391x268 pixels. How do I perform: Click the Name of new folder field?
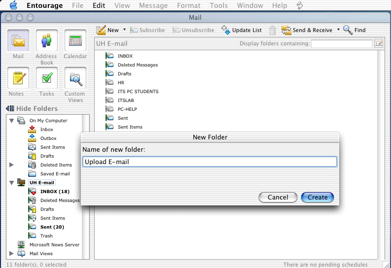pos(210,162)
